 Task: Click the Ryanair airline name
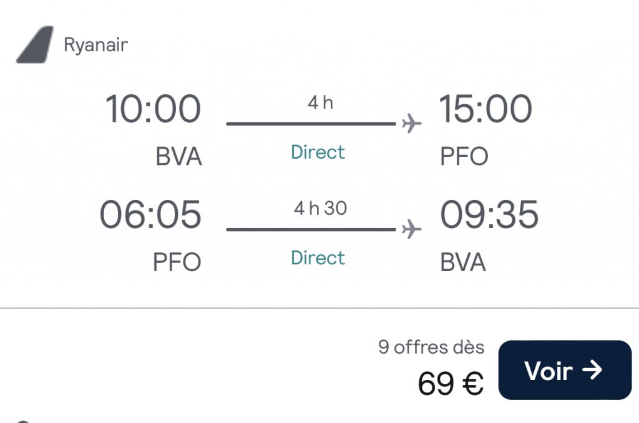click(x=95, y=45)
